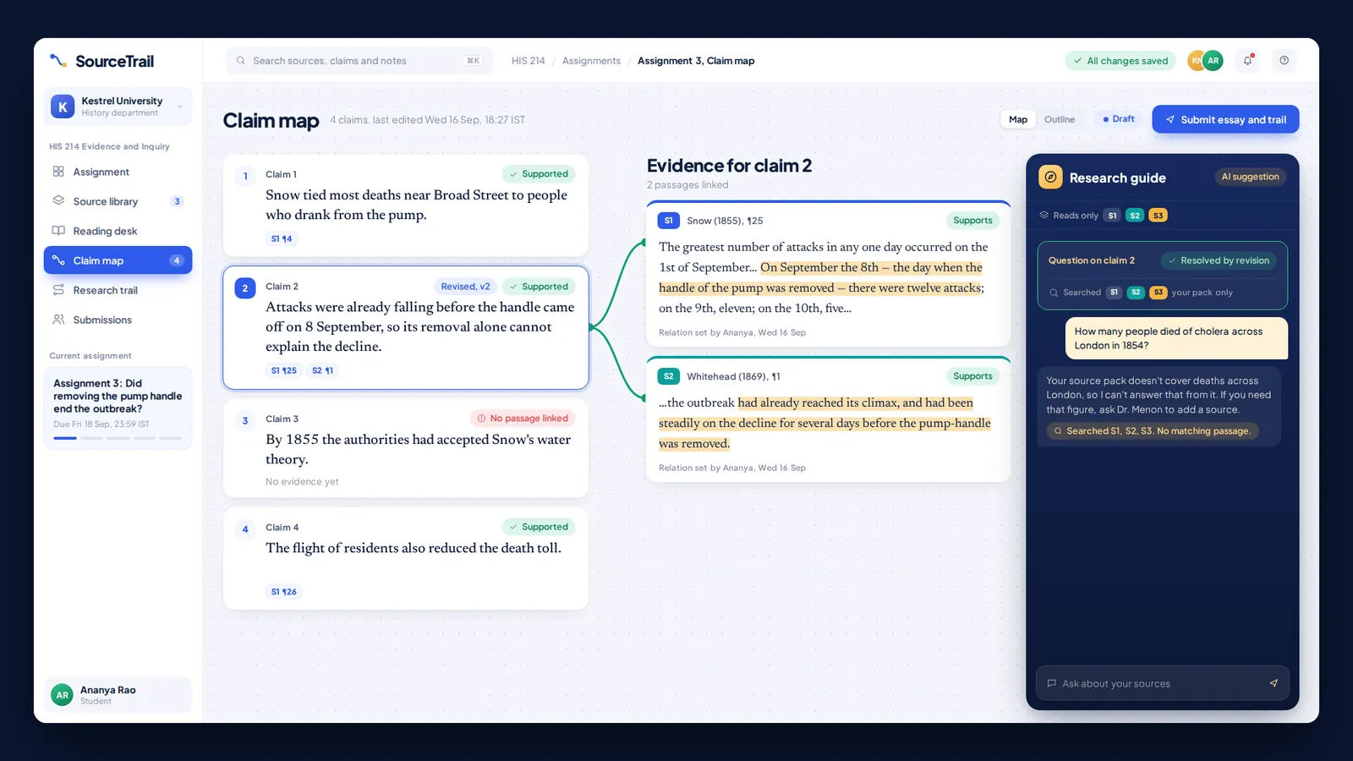Click the AI suggestion tag
1353x761 pixels.
1250,177
